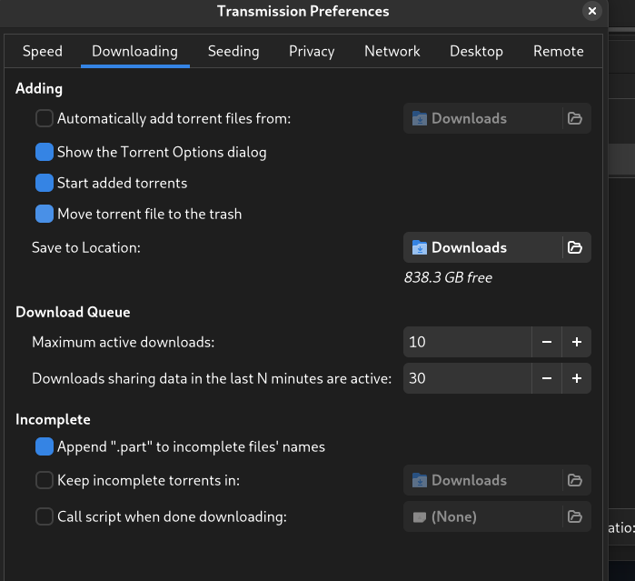Click the maximum active downloads field showing 10
635x581 pixels.
(467, 342)
